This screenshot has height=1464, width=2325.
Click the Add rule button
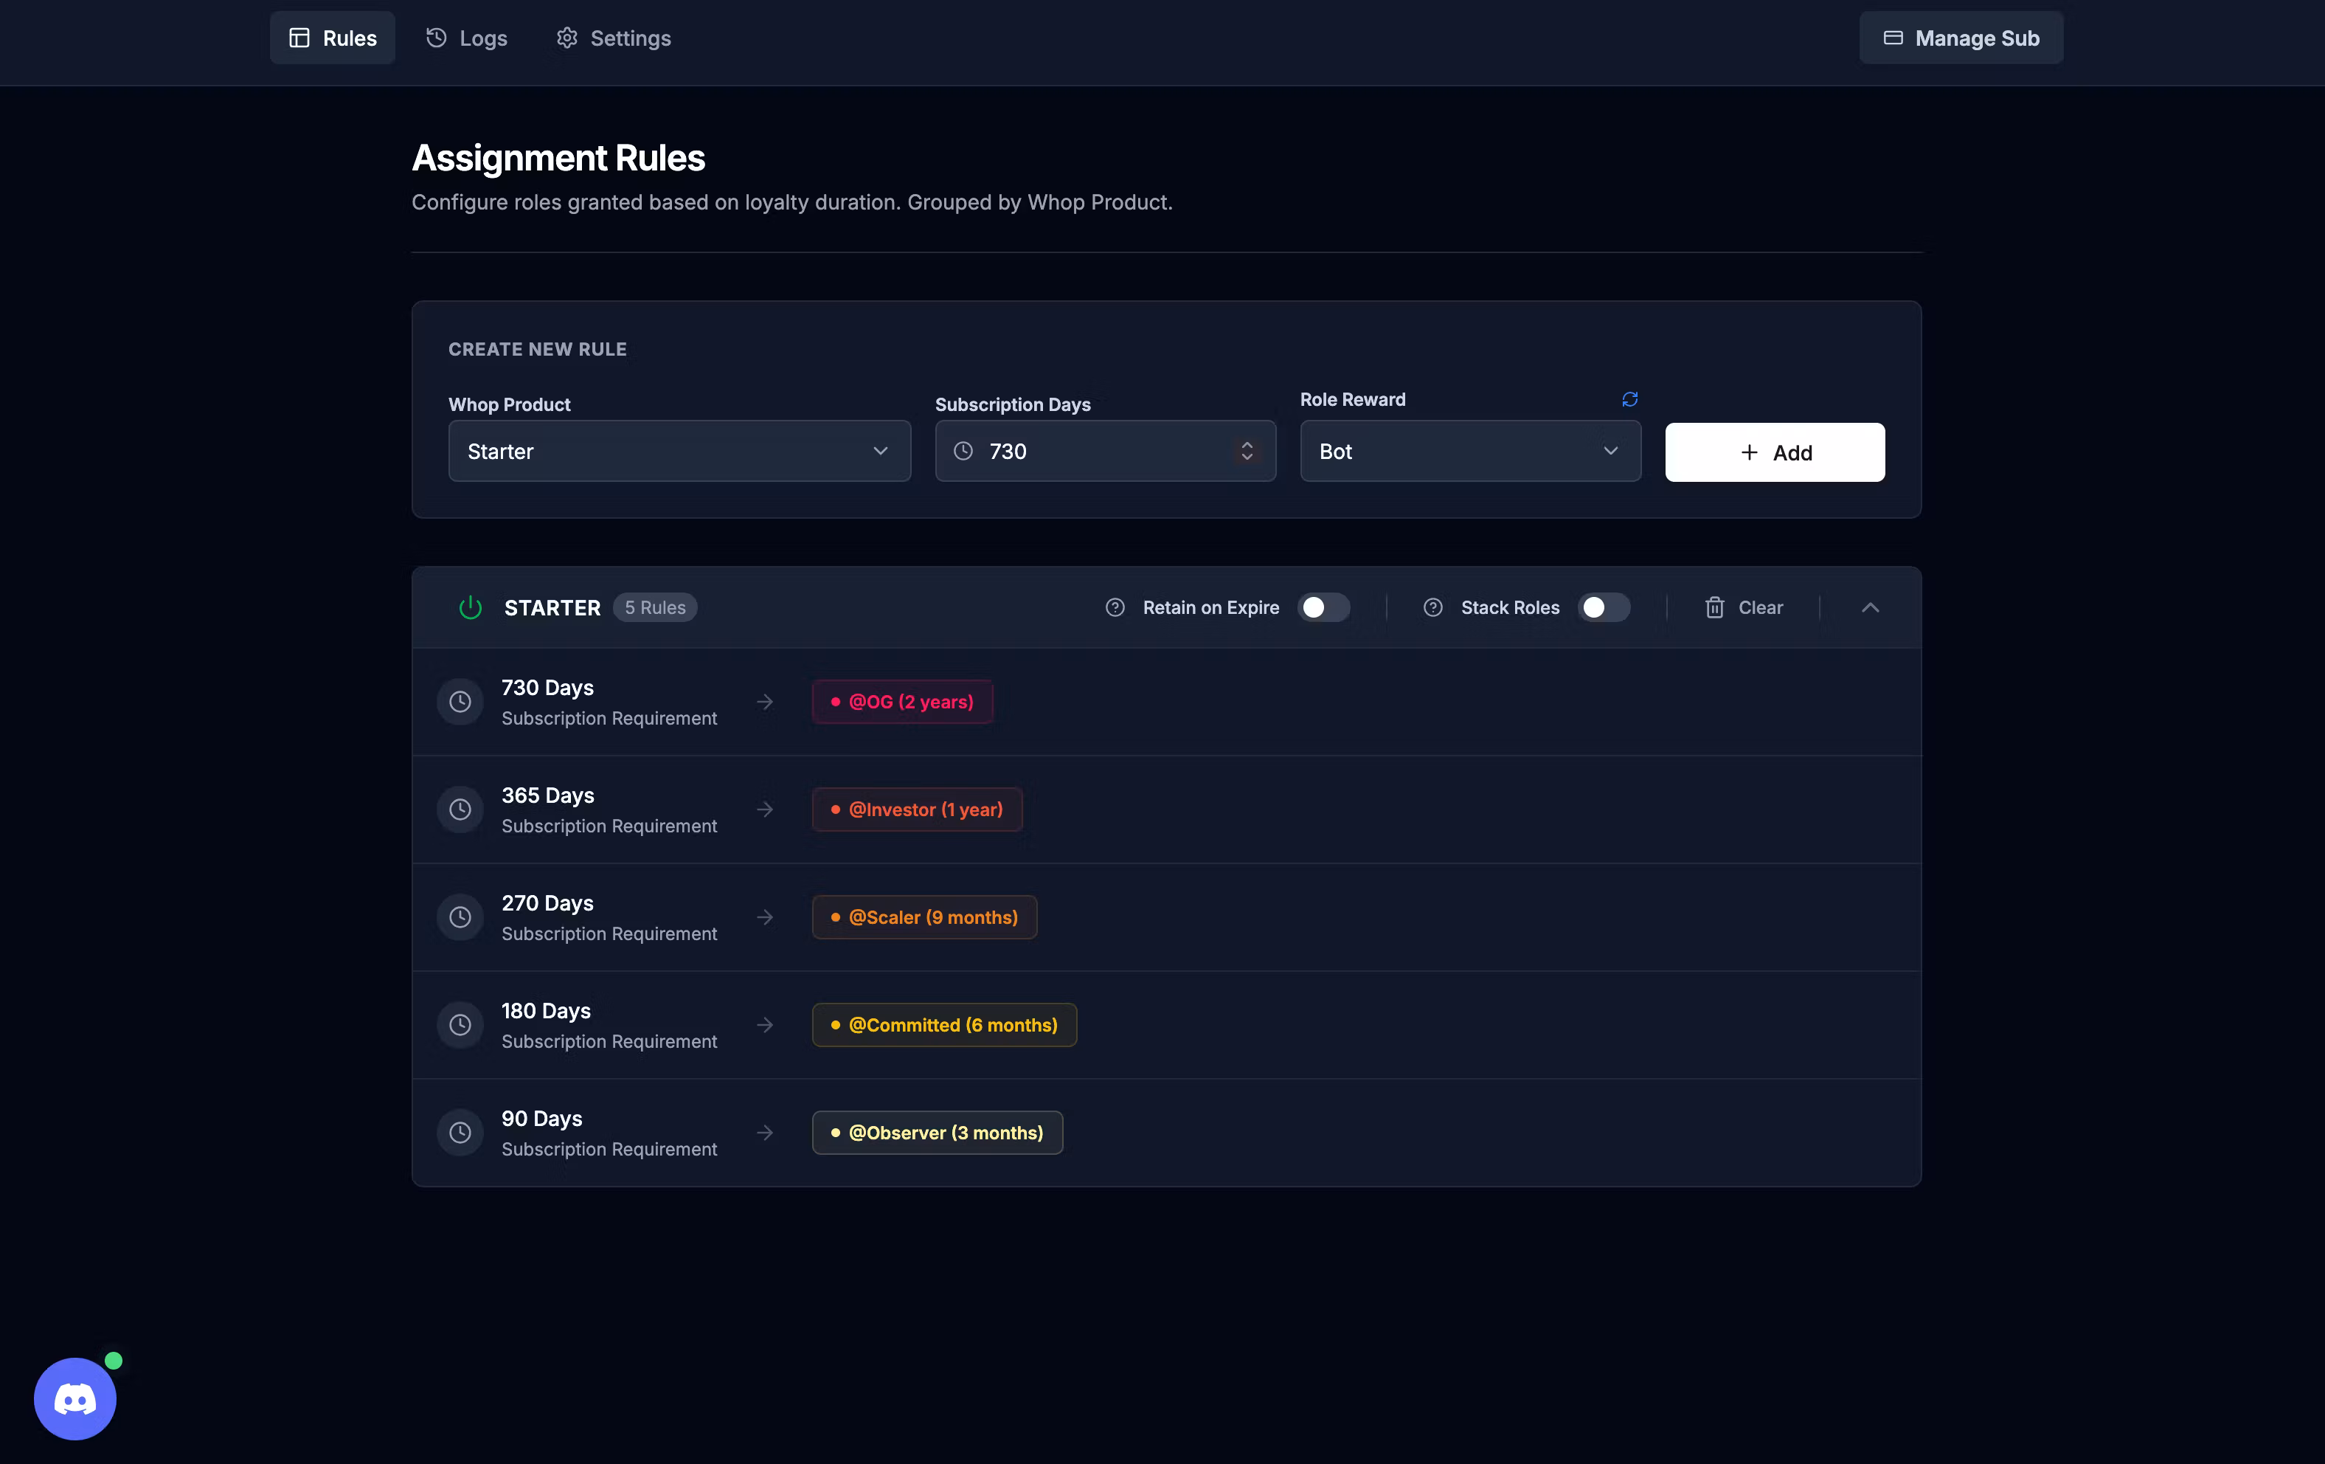[1775, 452]
